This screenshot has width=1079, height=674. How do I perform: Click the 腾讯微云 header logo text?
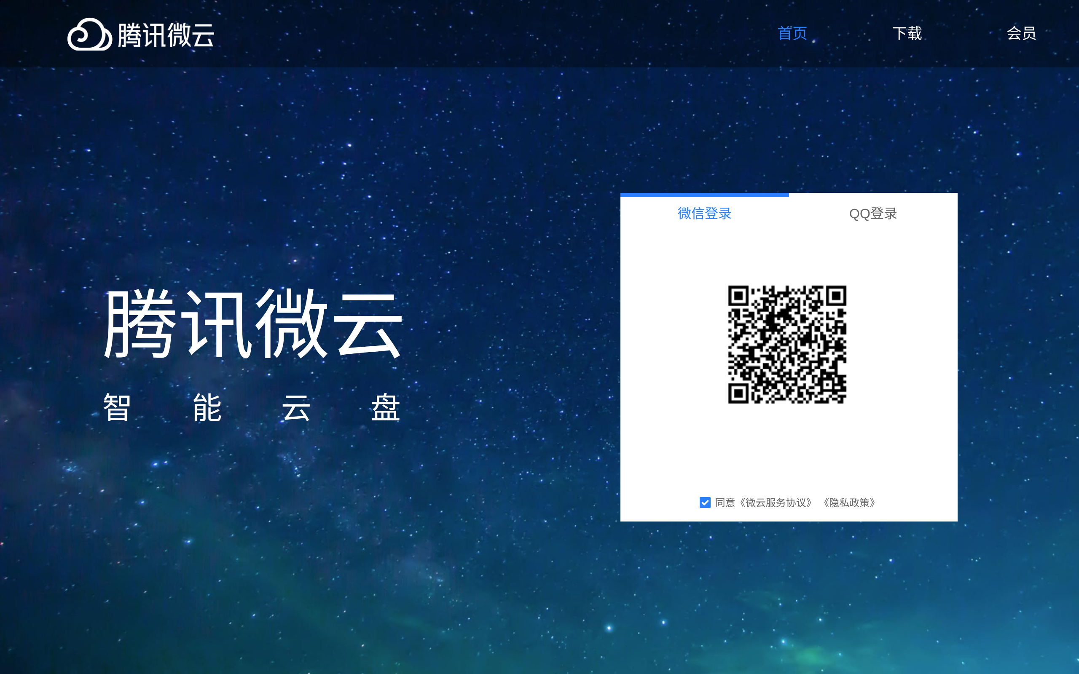pyautogui.click(x=166, y=35)
